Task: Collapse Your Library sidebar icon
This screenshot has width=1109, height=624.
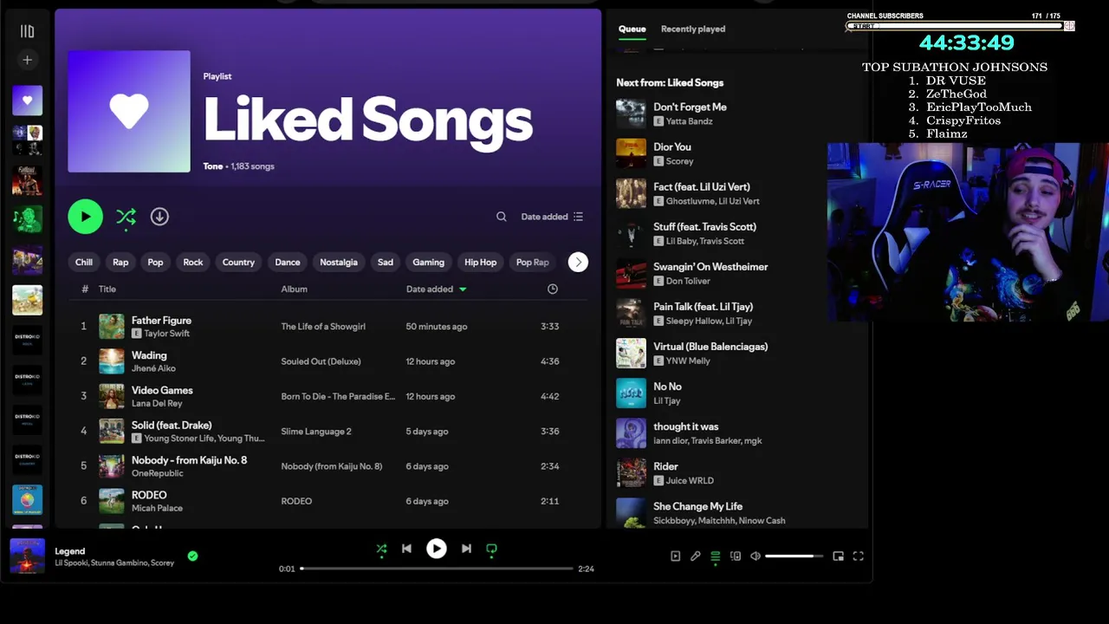Action: tap(27, 31)
